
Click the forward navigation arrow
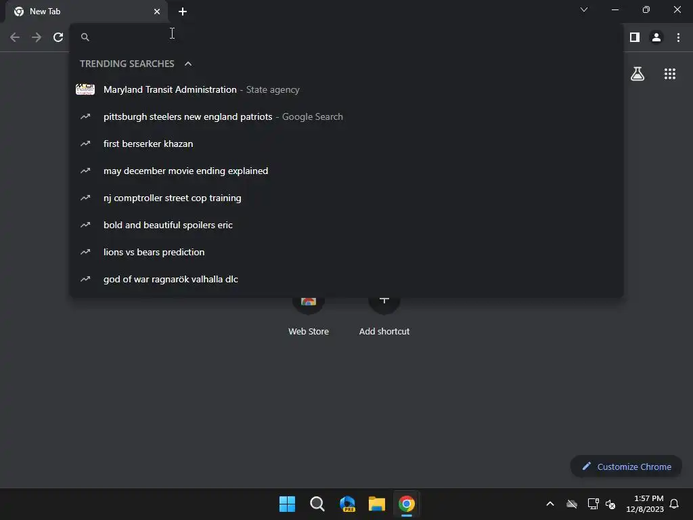tap(37, 38)
